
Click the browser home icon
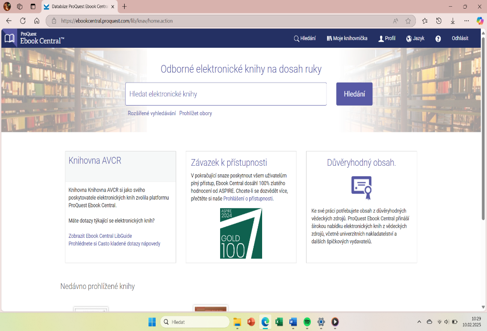(36, 21)
